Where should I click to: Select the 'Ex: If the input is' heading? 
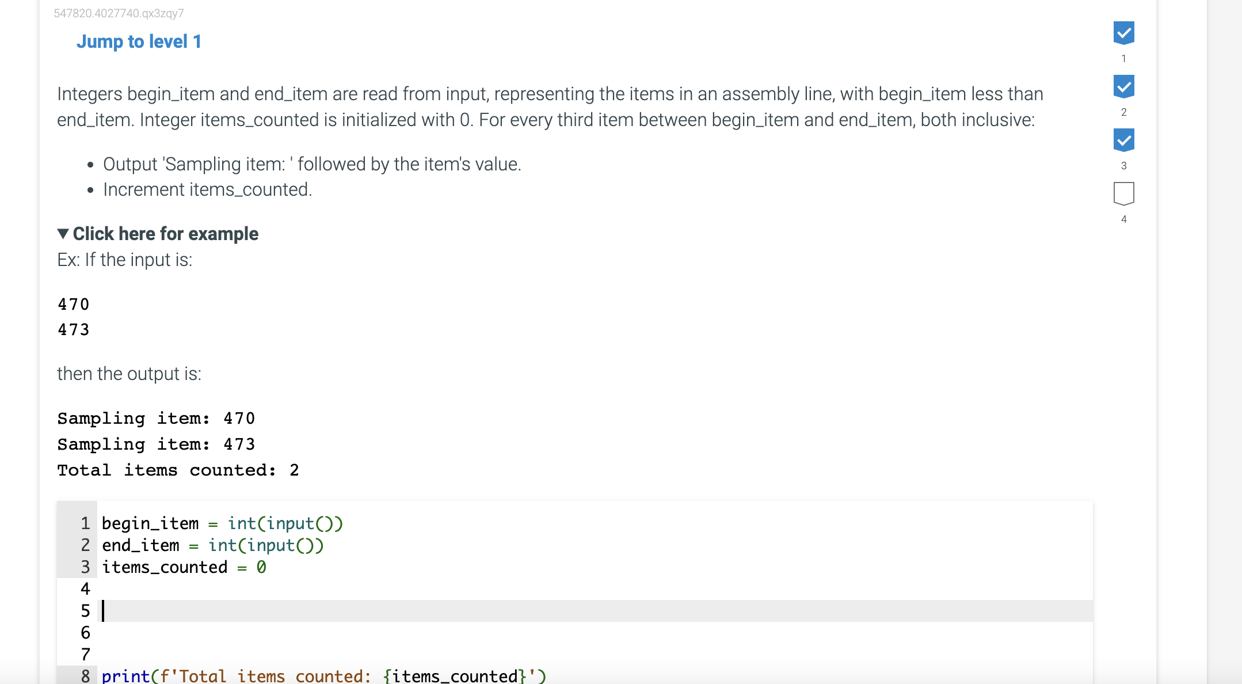124,260
